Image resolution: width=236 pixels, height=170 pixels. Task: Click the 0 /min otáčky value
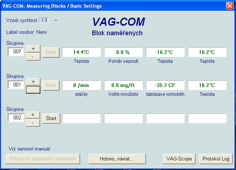pos(82,85)
